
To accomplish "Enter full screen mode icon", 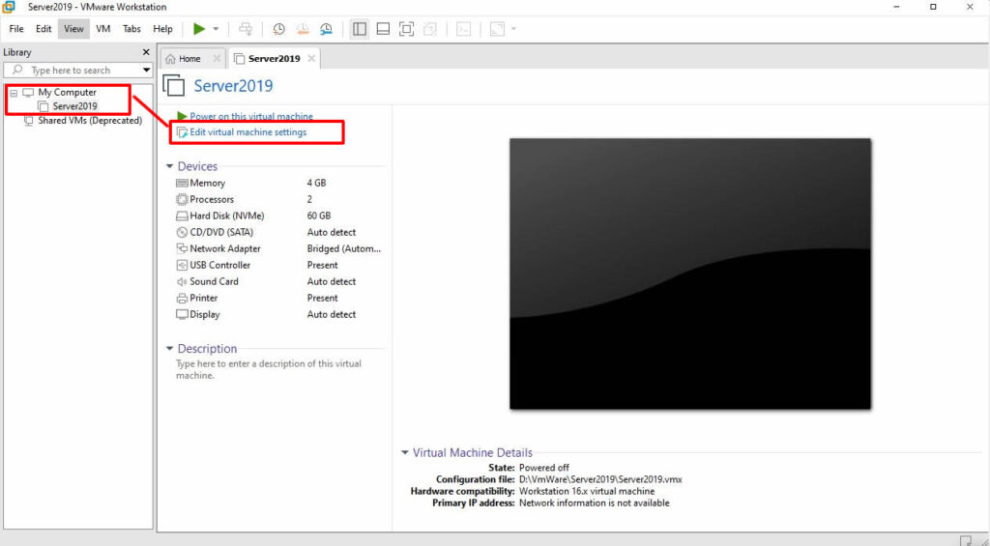I will pyautogui.click(x=407, y=29).
